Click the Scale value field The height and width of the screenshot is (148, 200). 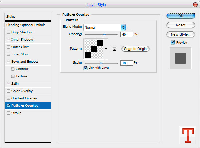click(x=127, y=63)
